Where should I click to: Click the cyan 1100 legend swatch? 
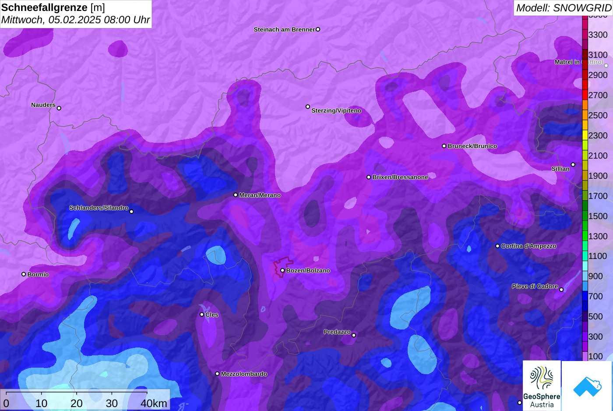pyautogui.click(x=585, y=256)
